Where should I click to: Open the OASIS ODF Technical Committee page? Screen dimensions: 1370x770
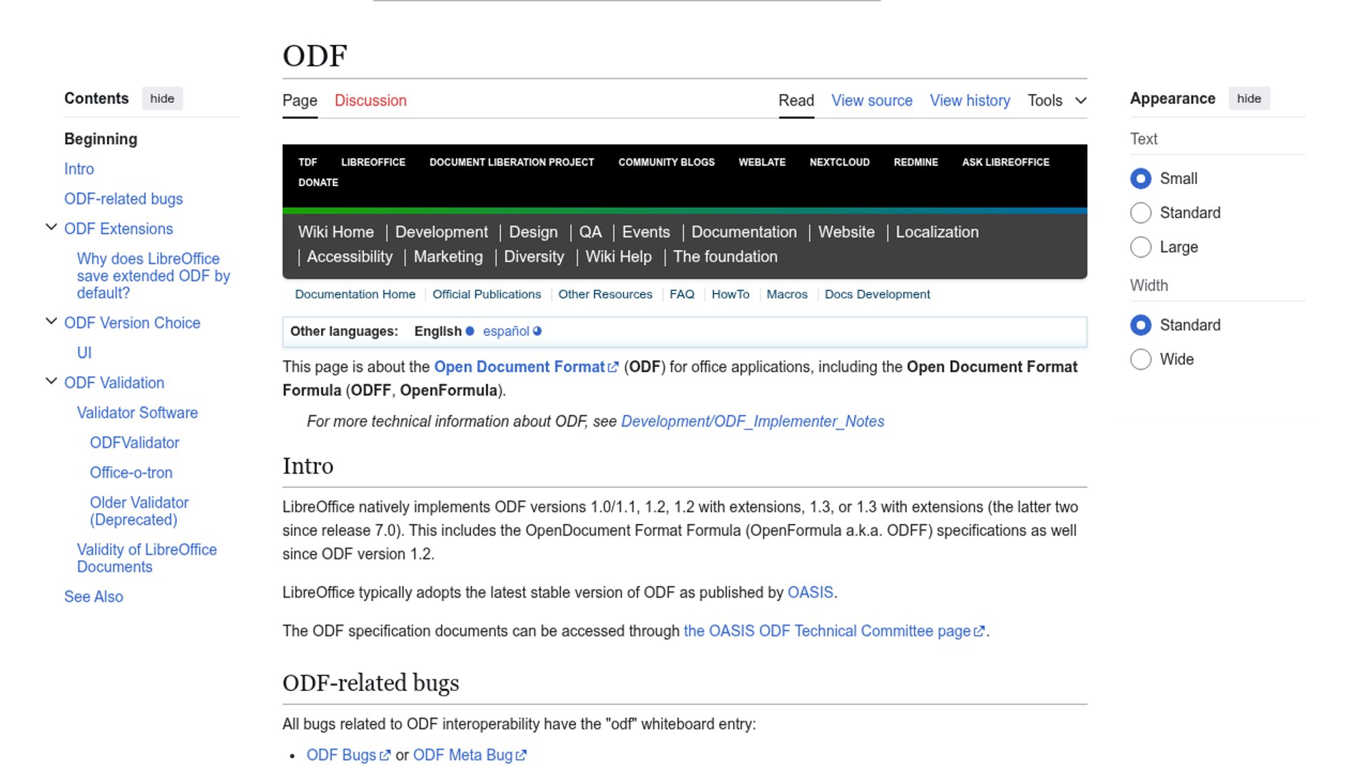(x=834, y=632)
